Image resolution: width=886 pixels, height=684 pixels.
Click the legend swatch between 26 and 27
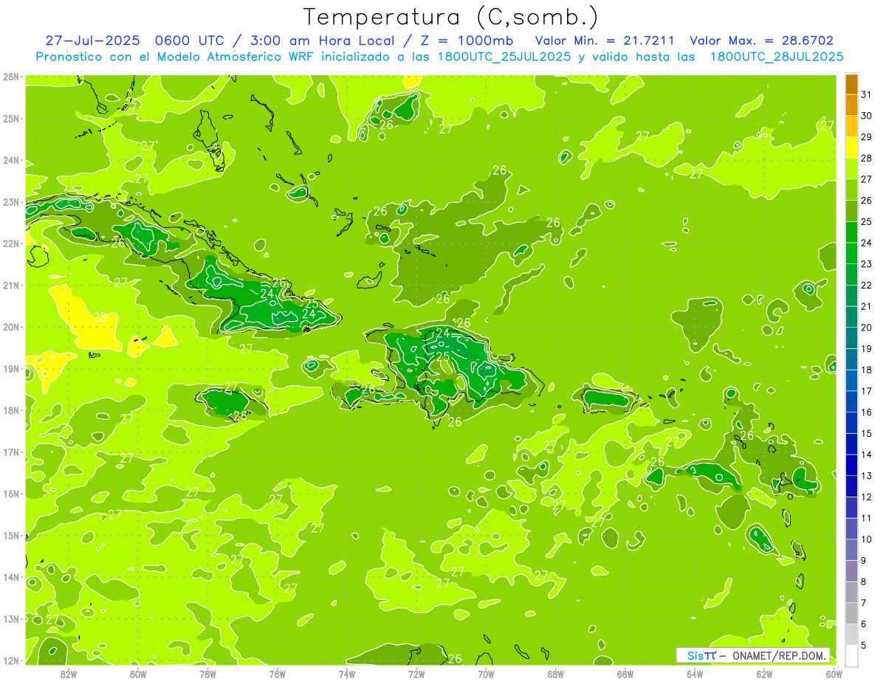pos(851,190)
